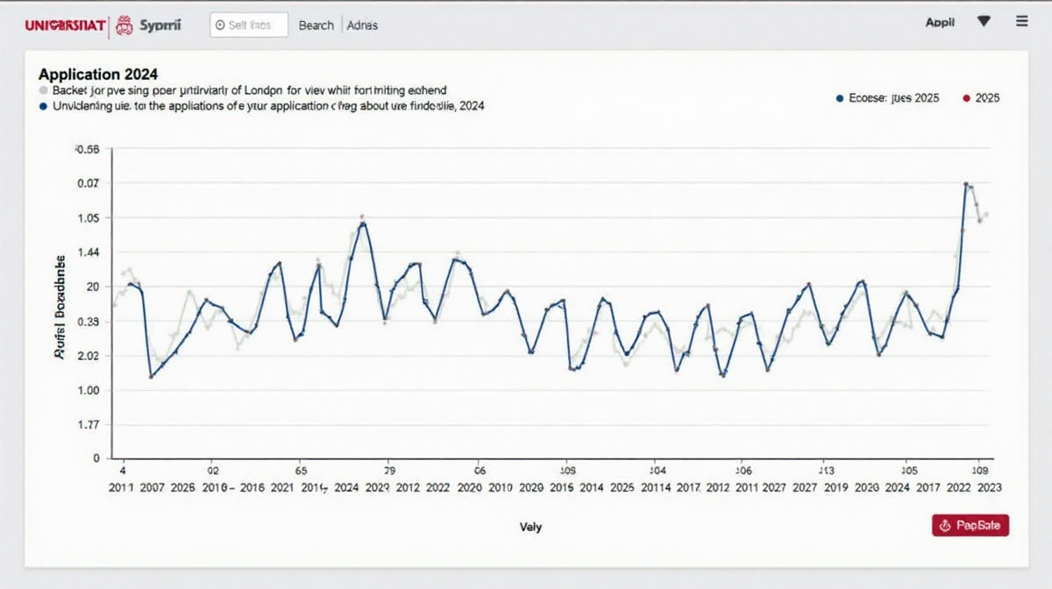Click the y-axis value 1.44
This screenshot has width=1052, height=589.
point(89,252)
